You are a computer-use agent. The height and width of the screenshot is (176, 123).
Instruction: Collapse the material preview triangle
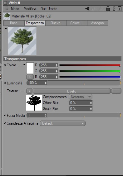tap(6, 29)
